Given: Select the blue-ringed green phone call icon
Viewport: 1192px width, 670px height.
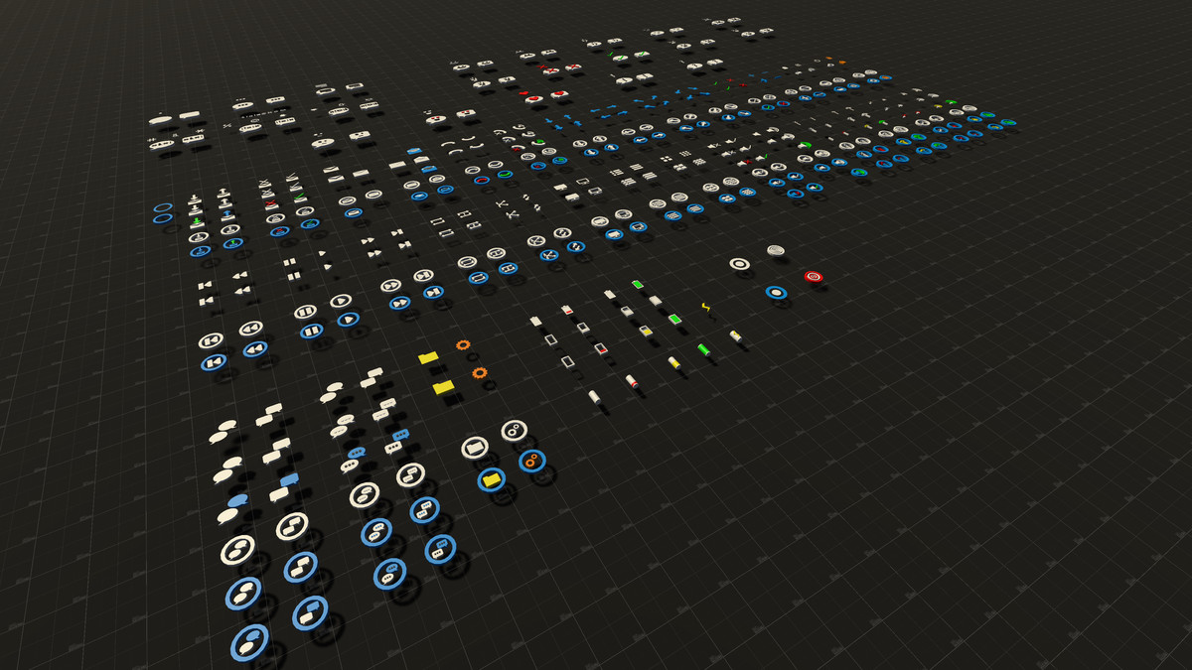Looking at the screenshot, I should (x=506, y=174).
